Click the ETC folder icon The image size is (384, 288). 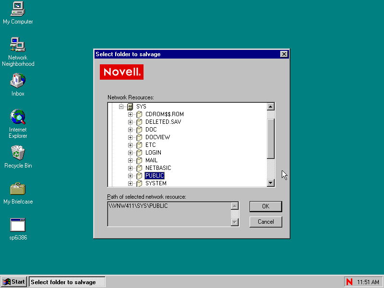[139, 145]
